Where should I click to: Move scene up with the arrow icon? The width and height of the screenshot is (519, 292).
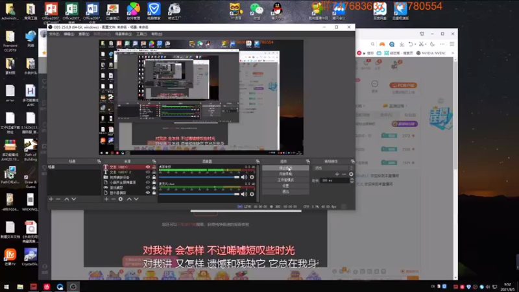click(x=67, y=199)
